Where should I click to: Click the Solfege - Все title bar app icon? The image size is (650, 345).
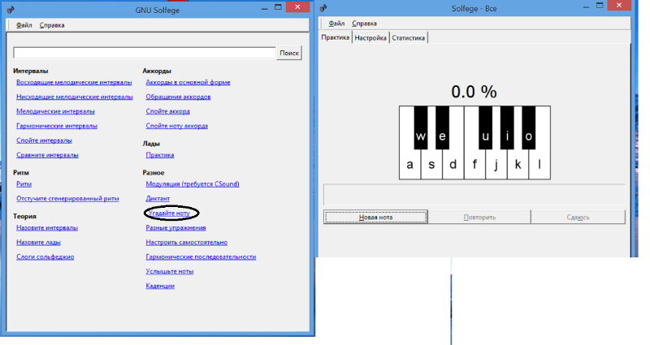323,8
